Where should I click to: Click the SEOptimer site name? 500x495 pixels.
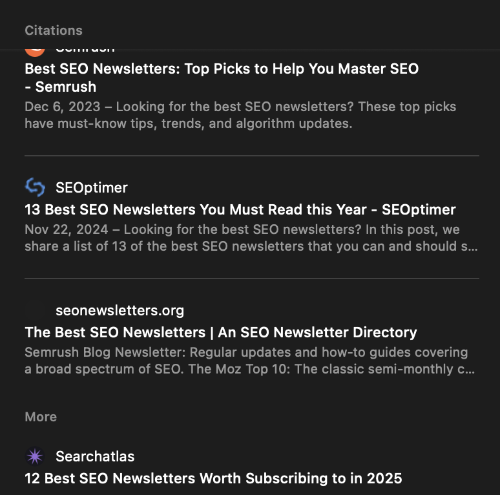pyautogui.click(x=92, y=187)
